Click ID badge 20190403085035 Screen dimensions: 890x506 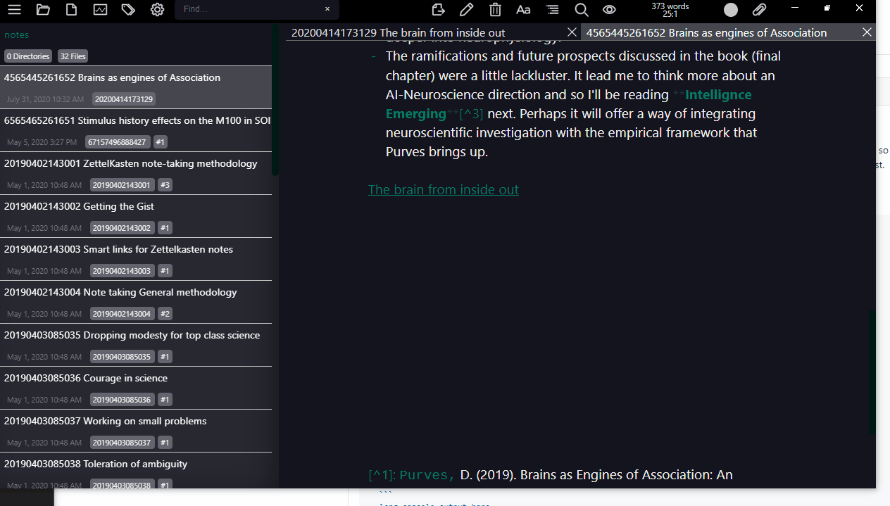[x=122, y=357]
